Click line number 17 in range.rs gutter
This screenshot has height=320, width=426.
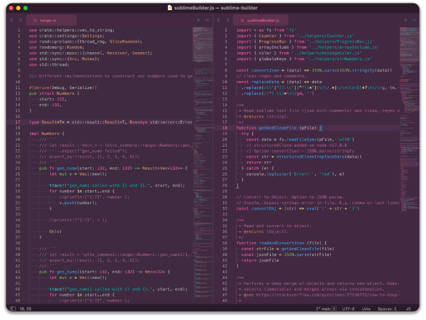click(x=18, y=122)
